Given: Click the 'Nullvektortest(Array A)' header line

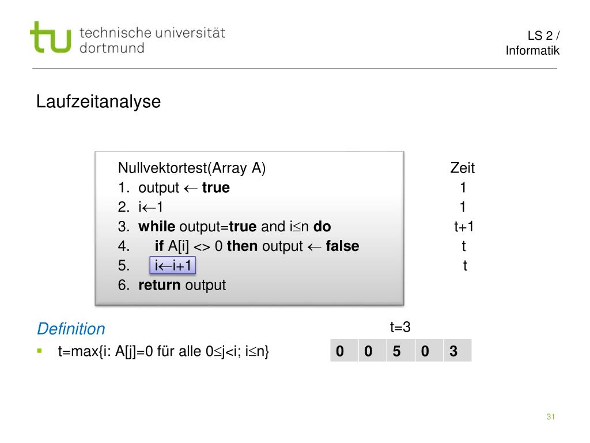Looking at the screenshot, I should (191, 168).
